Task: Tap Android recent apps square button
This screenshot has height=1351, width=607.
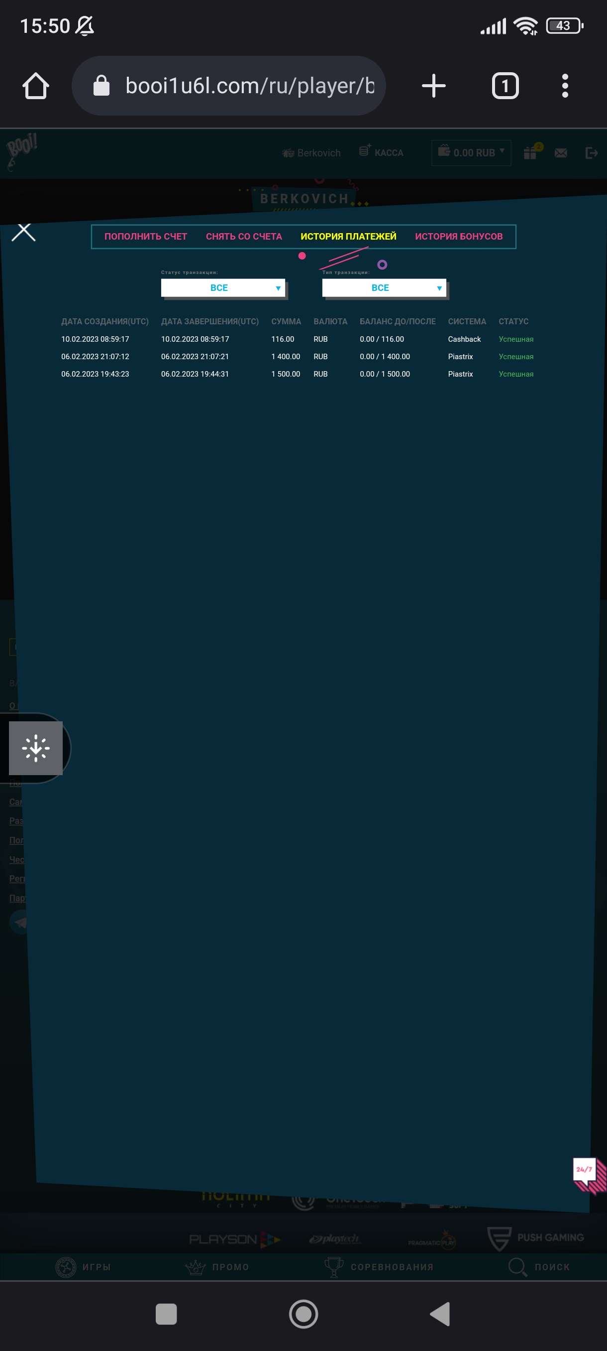Action: [x=166, y=1314]
